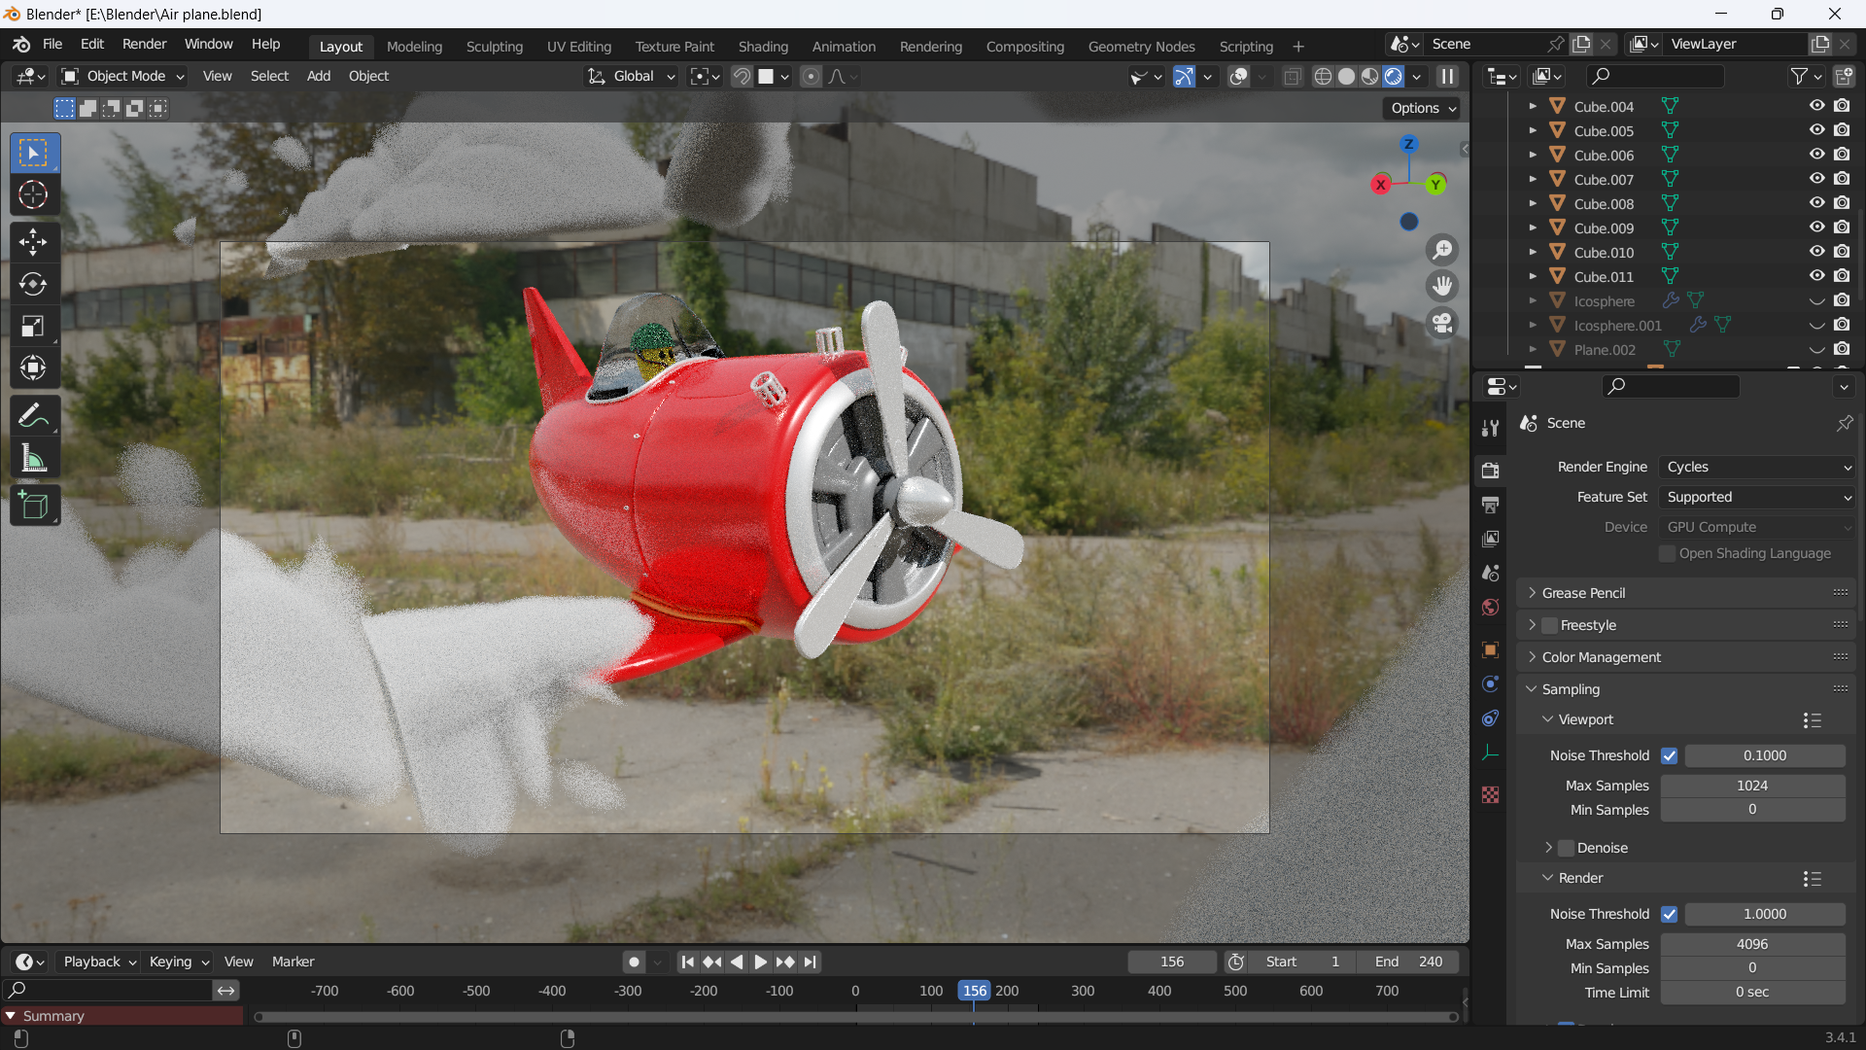Adjust Render Max Samples field 4096

click(1752, 944)
